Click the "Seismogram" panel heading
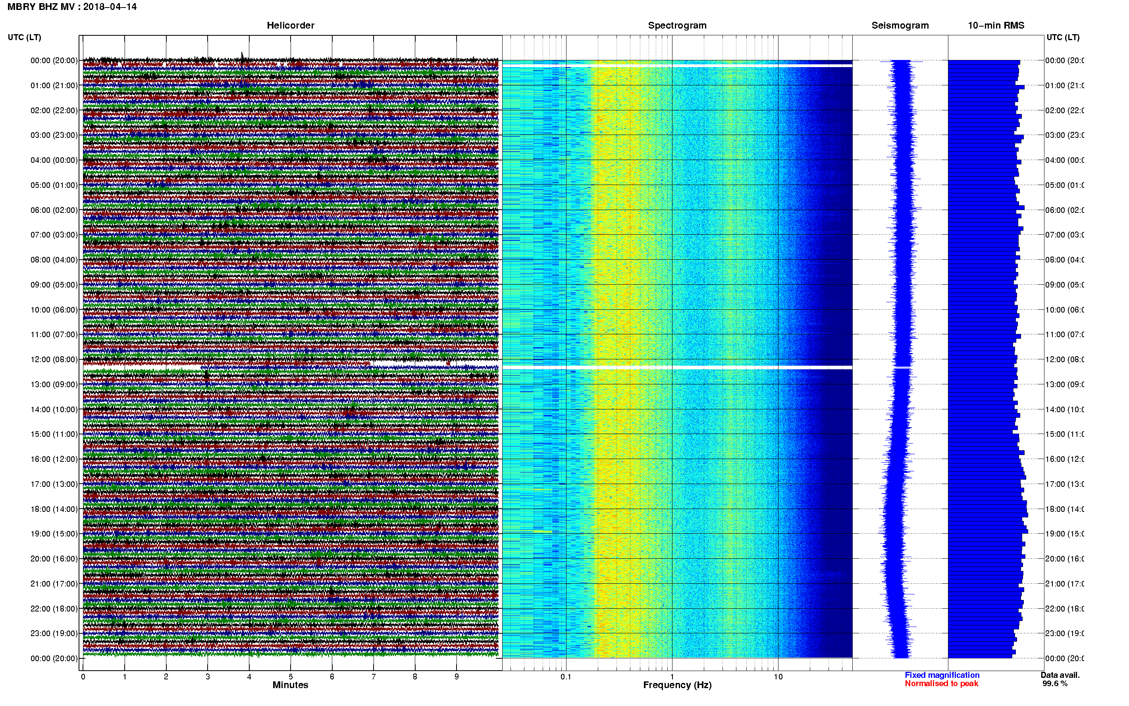This screenshot has height=706, width=1129. 900,26
